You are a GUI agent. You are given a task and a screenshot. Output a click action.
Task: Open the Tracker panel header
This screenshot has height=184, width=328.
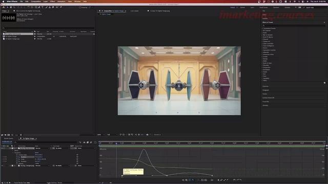[x=264, y=94]
